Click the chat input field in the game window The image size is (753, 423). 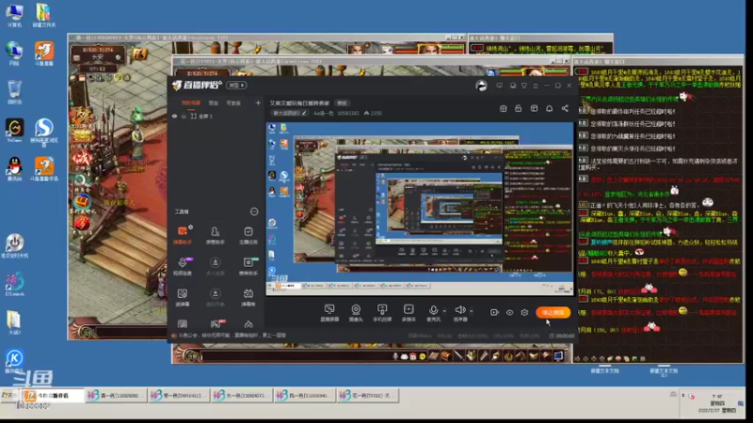[x=296, y=356]
